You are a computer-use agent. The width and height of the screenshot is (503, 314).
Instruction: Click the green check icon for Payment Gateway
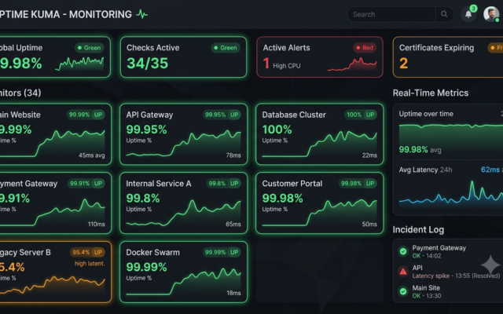[403, 251]
